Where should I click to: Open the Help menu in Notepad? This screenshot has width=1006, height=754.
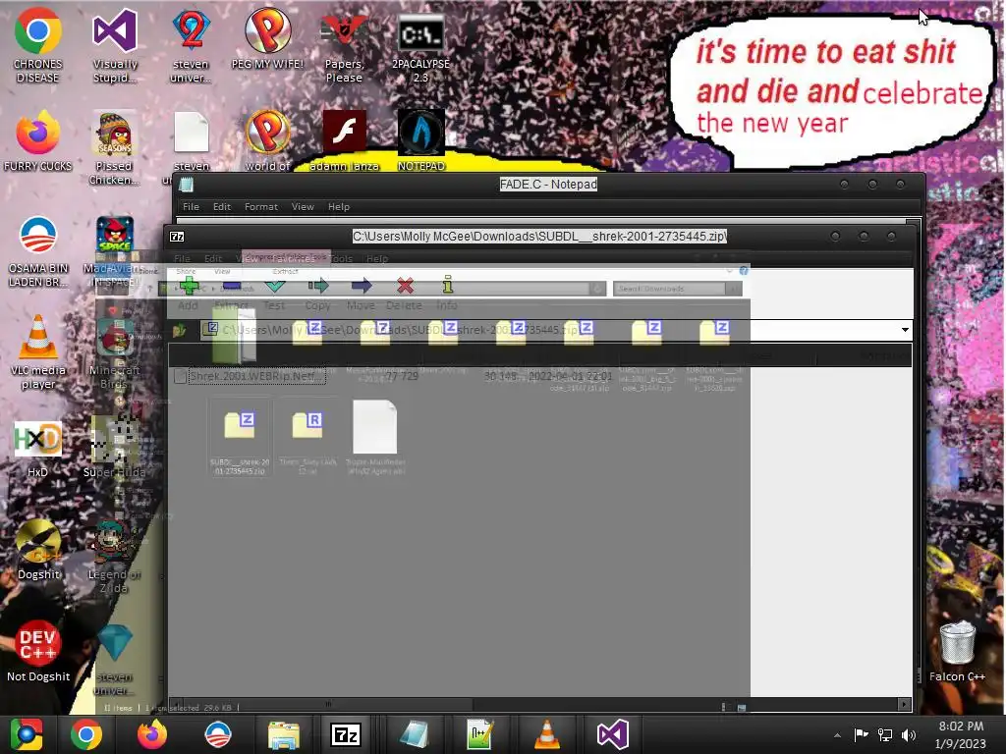coord(339,207)
